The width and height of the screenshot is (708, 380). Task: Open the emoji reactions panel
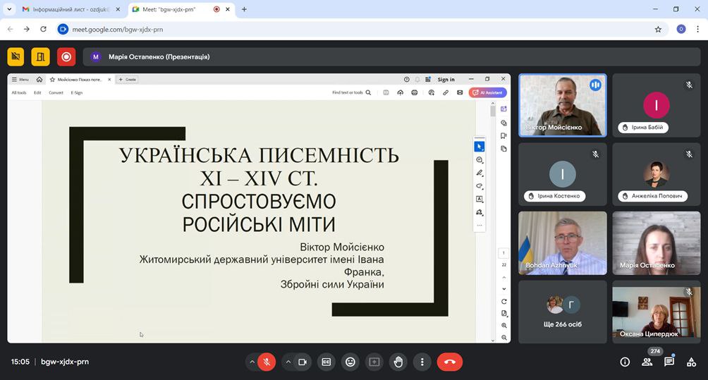point(350,362)
